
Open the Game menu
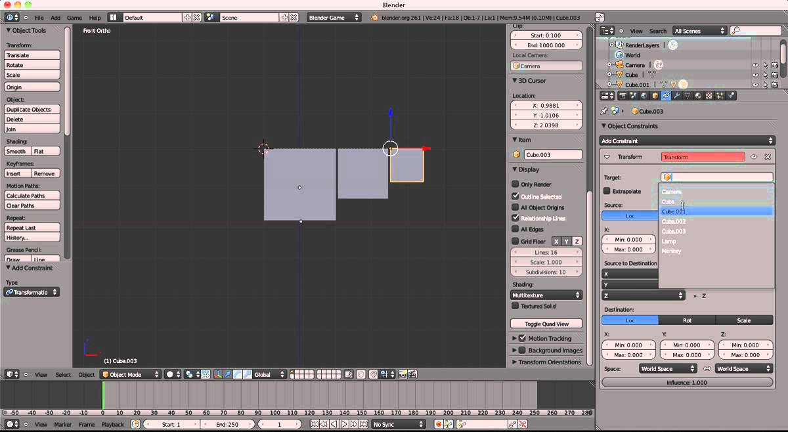tap(74, 18)
